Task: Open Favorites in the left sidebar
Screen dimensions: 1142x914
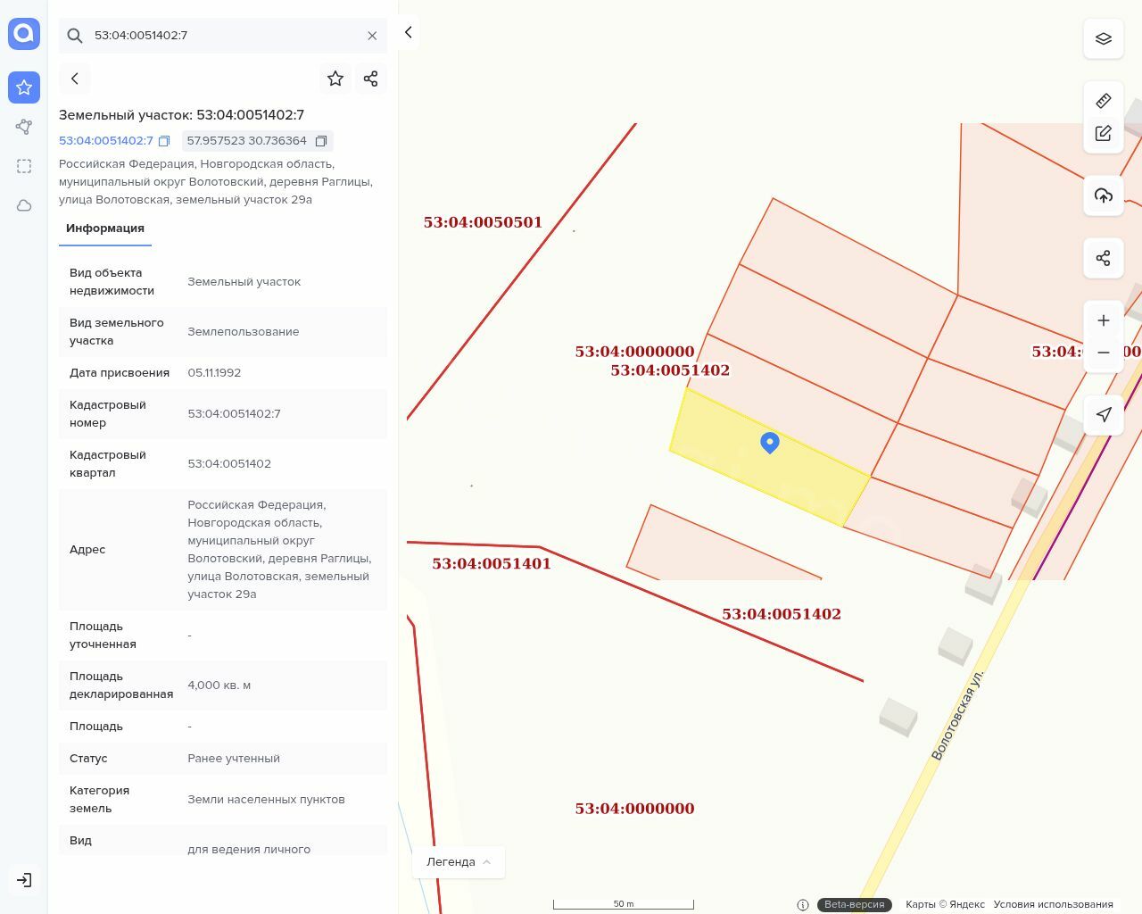Action: [24, 87]
